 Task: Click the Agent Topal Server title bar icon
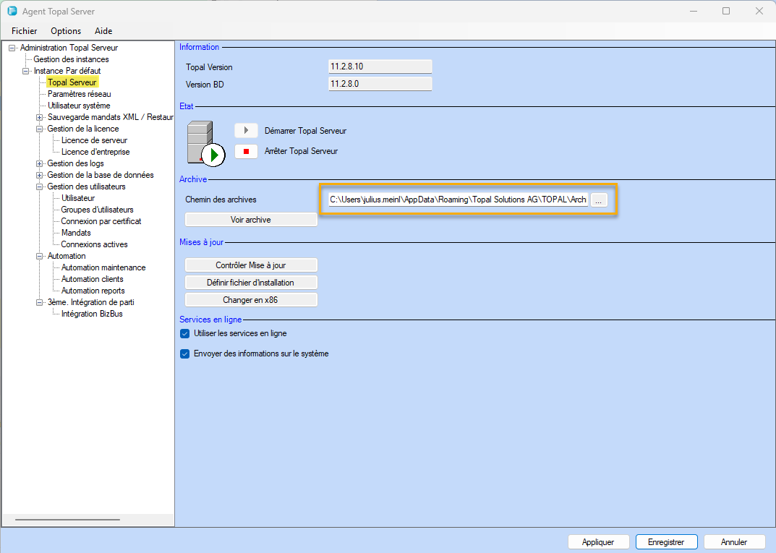[12, 12]
